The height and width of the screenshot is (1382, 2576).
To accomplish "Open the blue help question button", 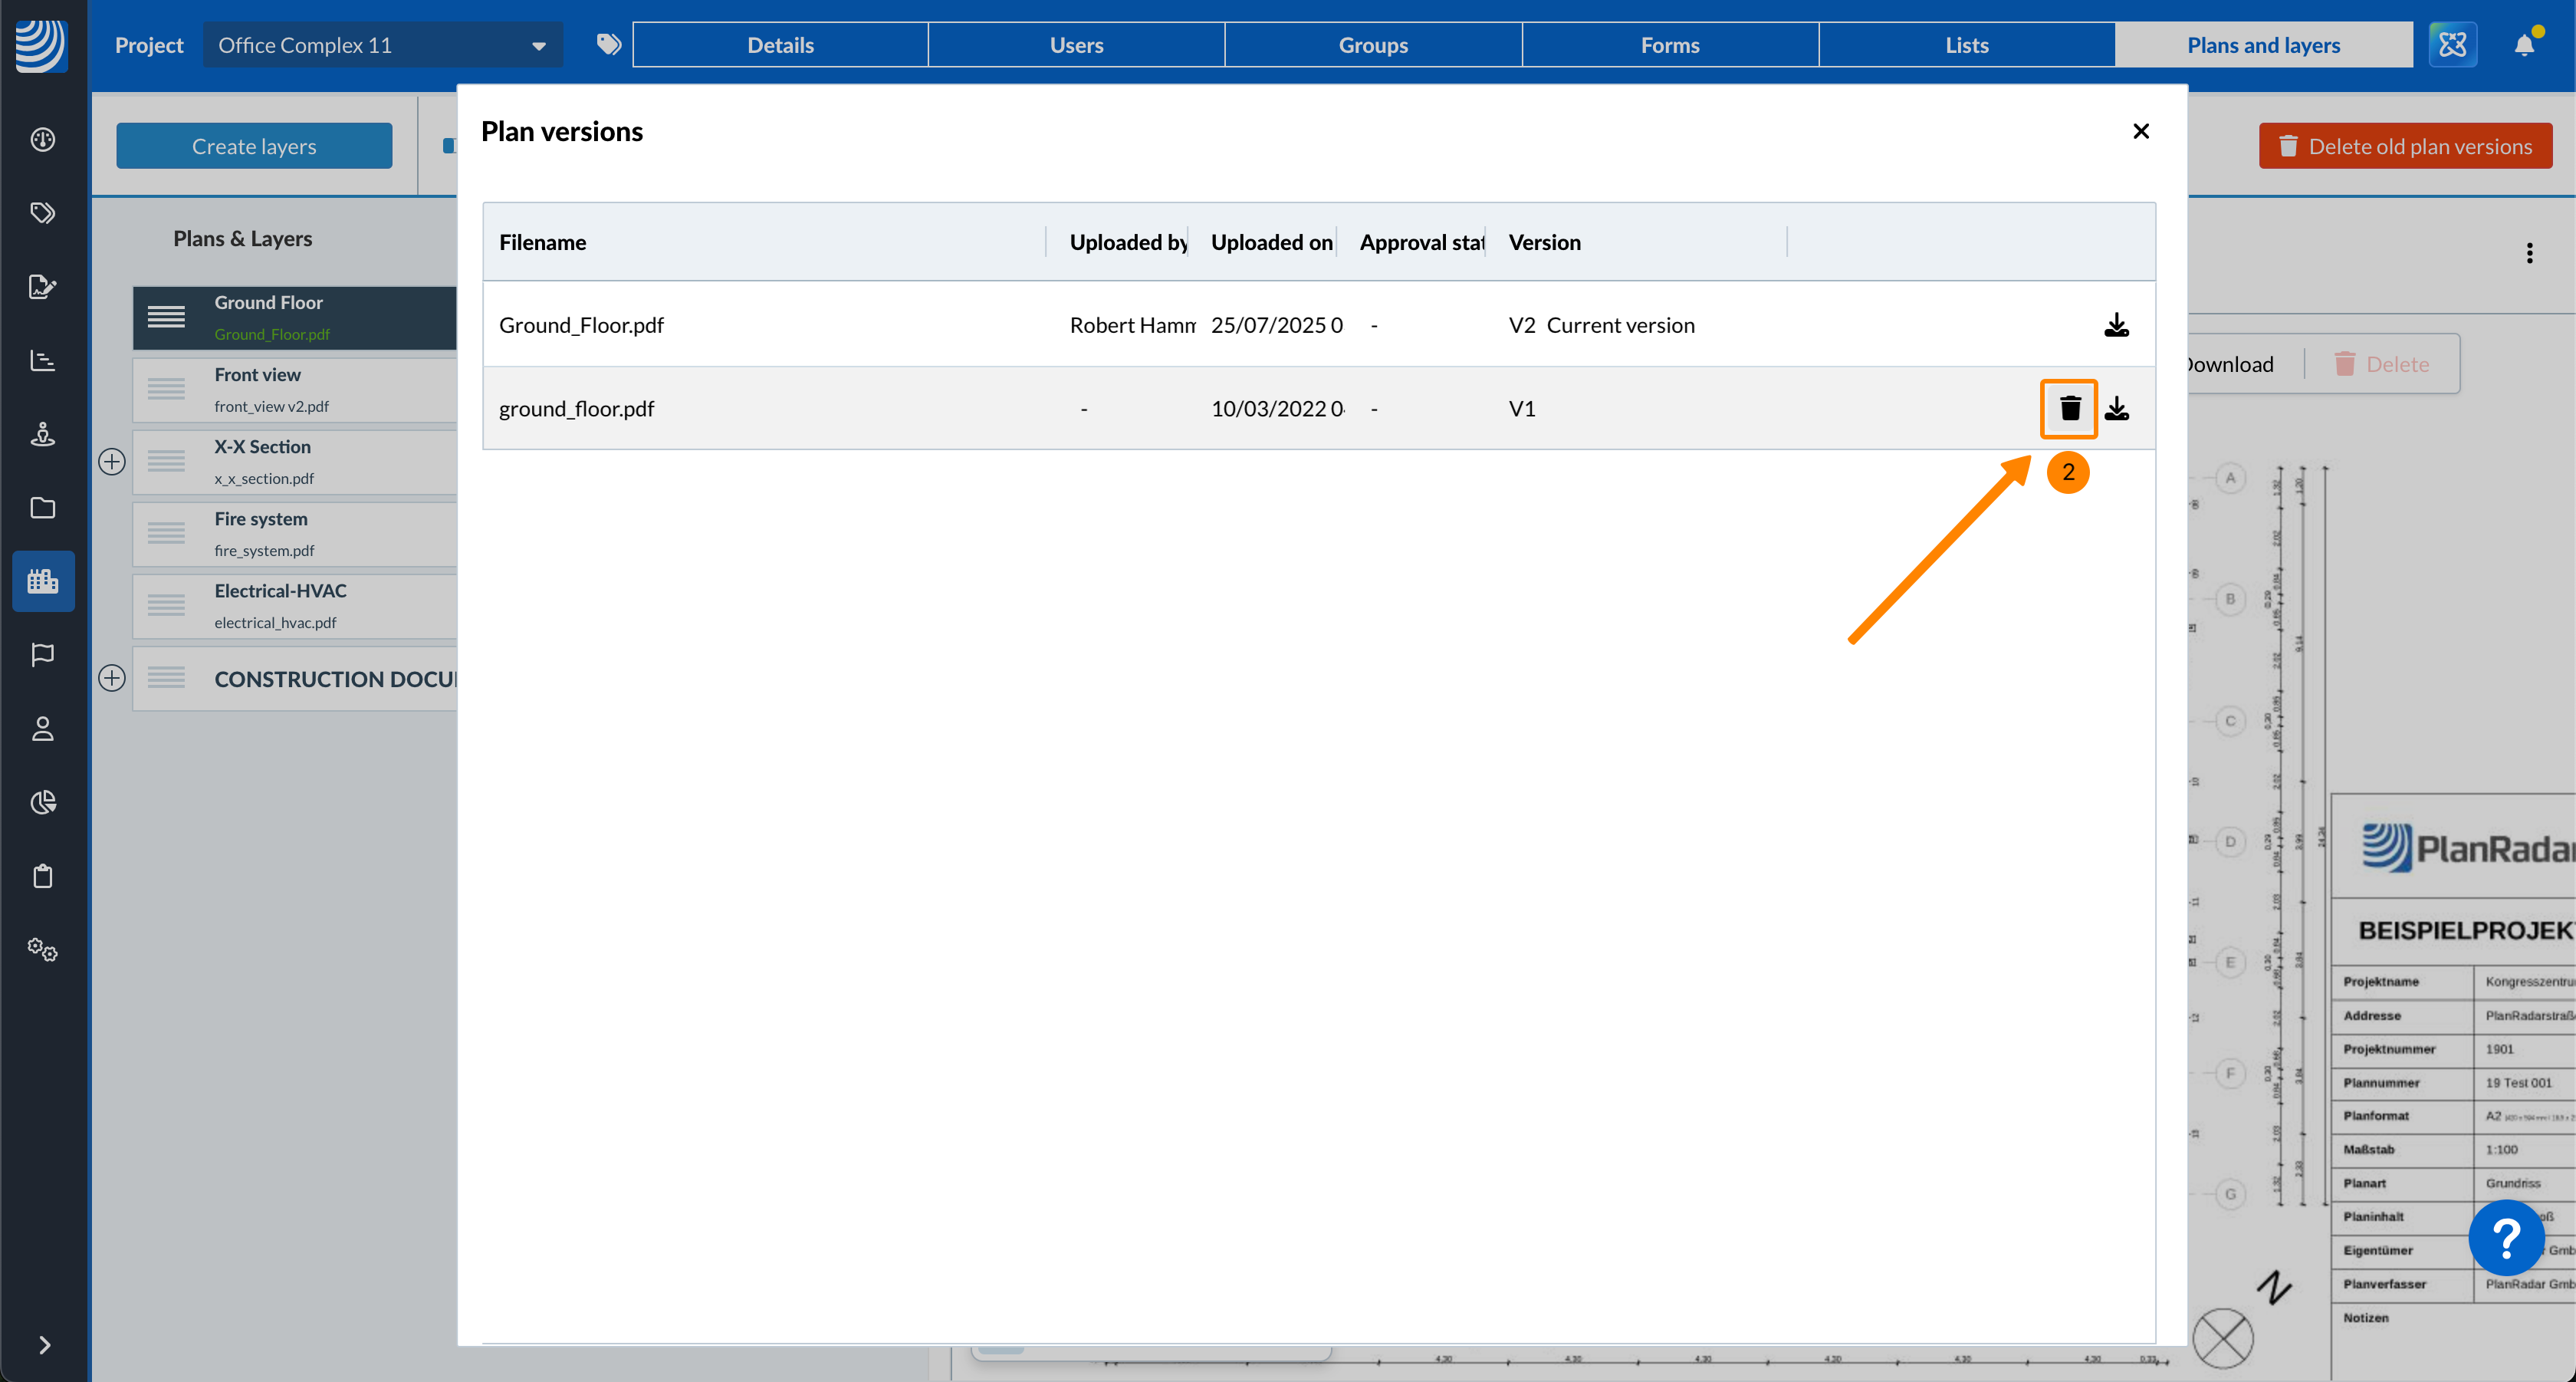I will coord(2506,1238).
